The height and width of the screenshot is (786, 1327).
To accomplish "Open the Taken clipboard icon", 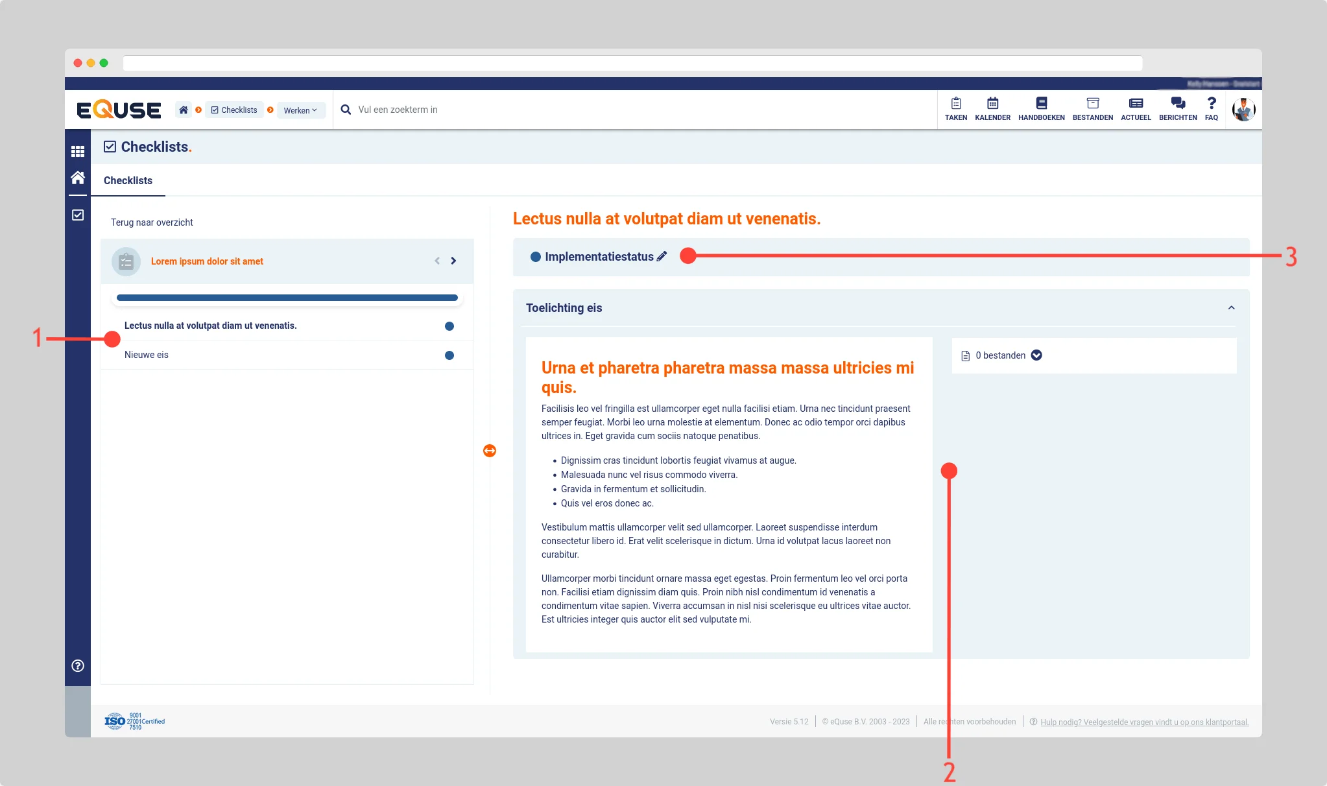I will (955, 104).
